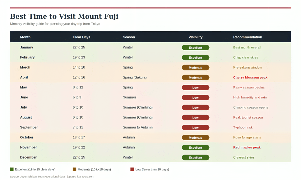Click the Season column header
Viewport: 301px width, 180px height.
[x=129, y=37]
